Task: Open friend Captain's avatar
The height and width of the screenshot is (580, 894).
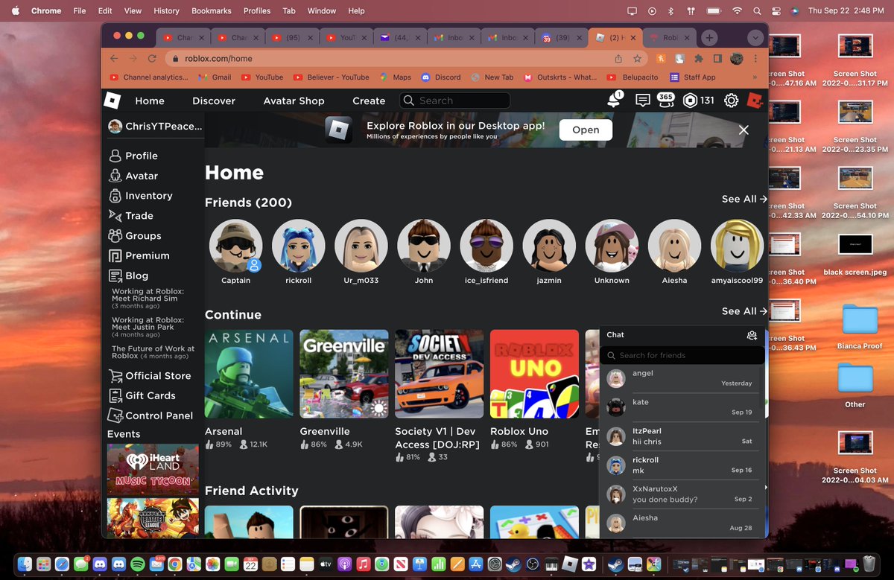Action: [x=236, y=246]
